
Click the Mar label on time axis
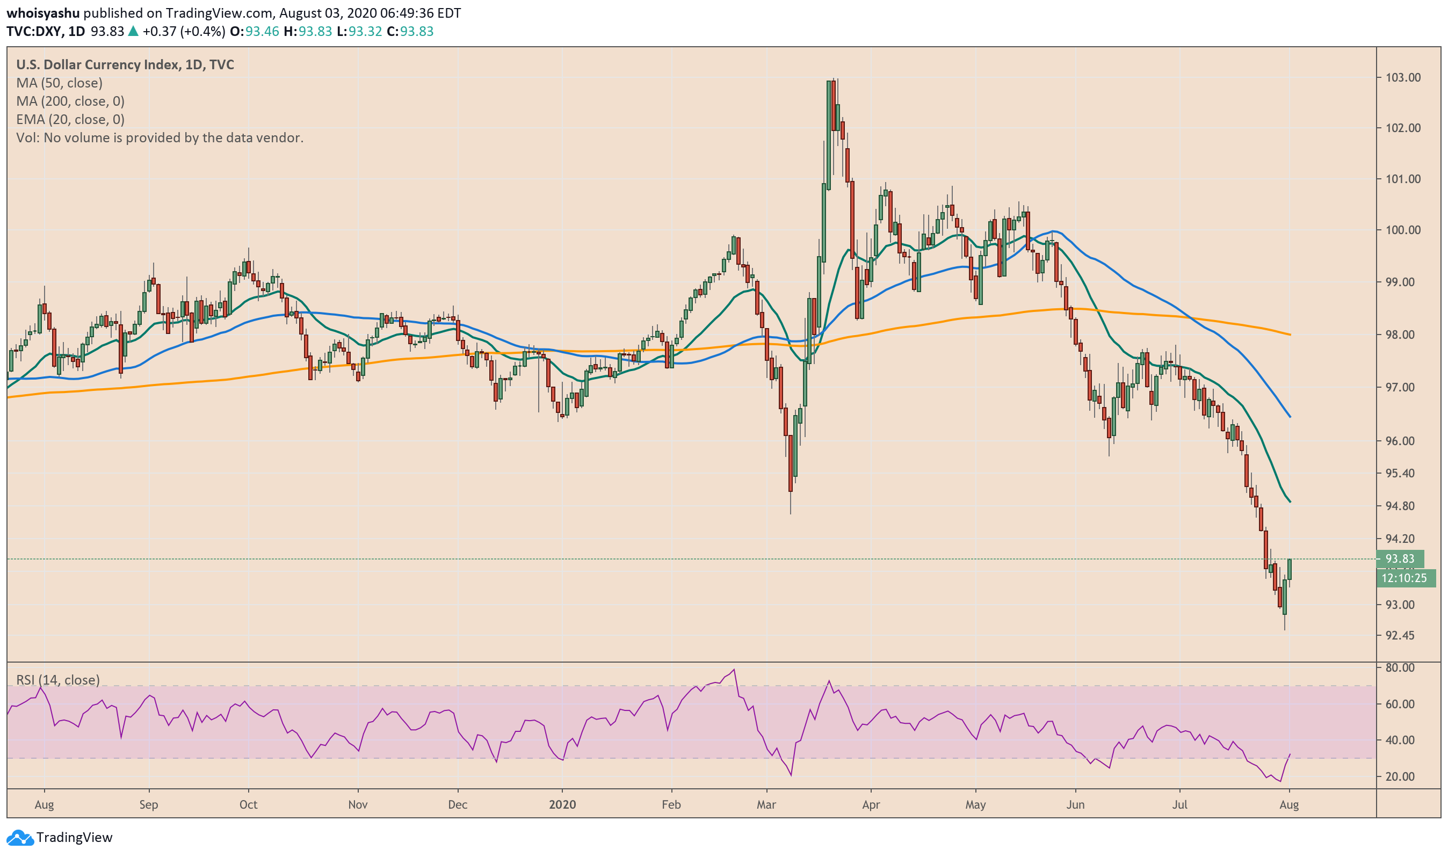coord(766,805)
